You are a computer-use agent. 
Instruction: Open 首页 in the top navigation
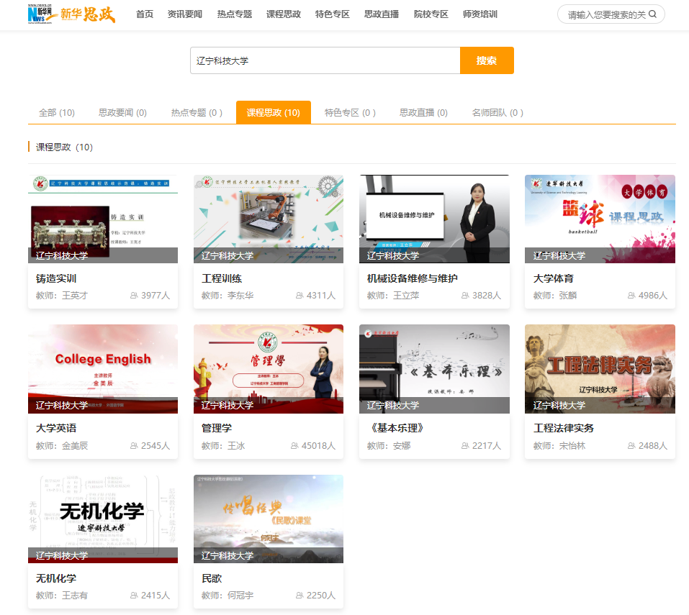click(x=145, y=14)
